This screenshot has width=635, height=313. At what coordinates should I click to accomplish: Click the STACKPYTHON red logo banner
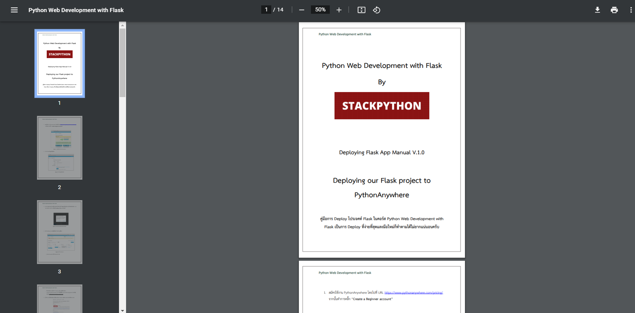382,105
